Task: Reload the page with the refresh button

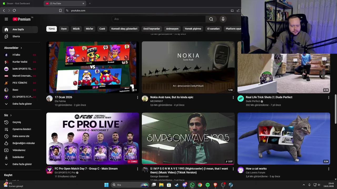Action: tap(14, 10)
